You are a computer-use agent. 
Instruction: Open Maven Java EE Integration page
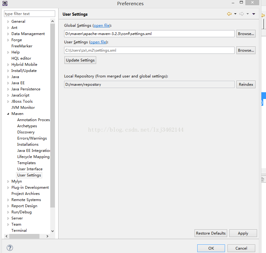[x=33, y=150]
